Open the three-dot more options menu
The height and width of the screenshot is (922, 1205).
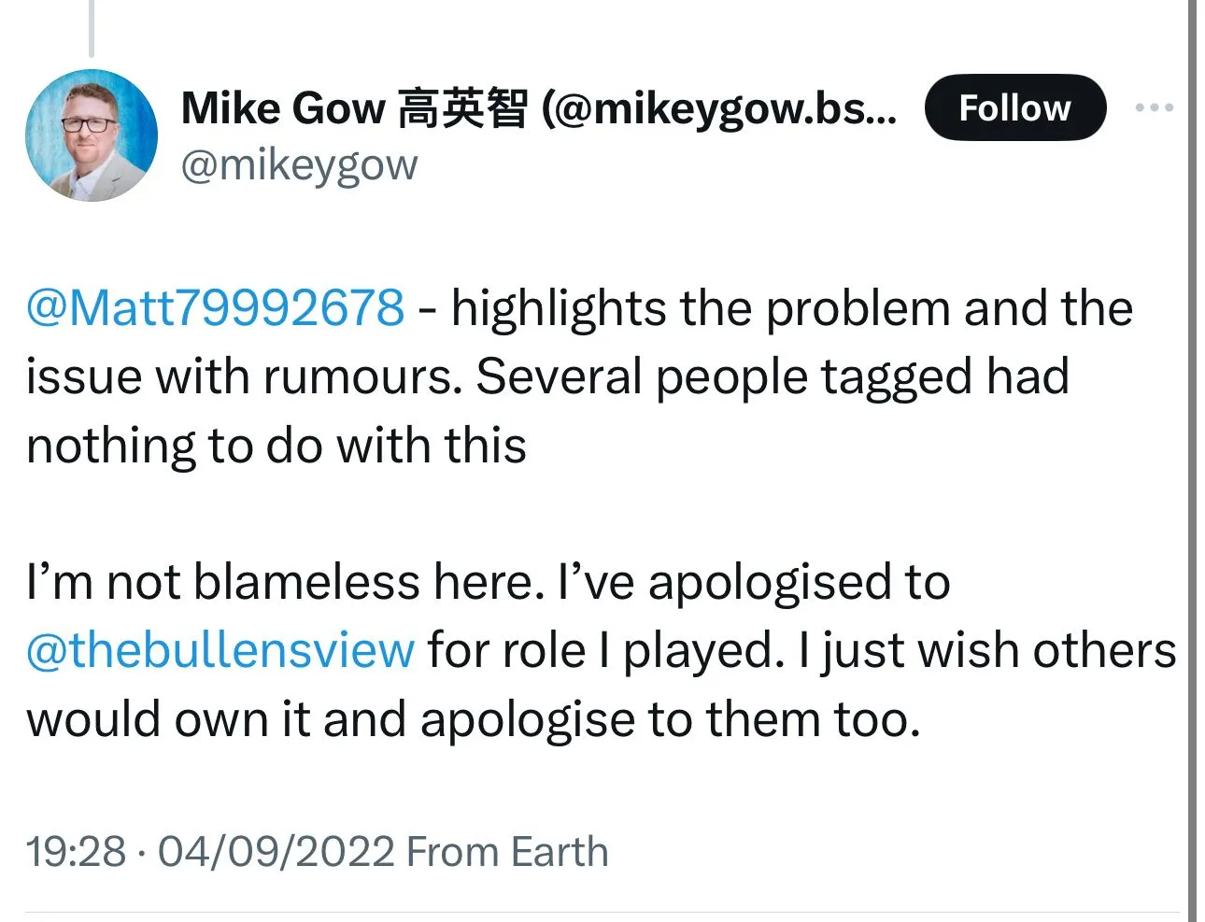pos(1154,108)
